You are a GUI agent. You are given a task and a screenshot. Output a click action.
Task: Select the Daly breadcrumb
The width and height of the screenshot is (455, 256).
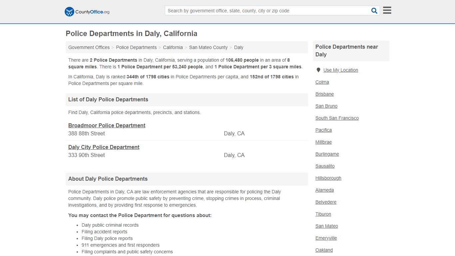tap(239, 47)
